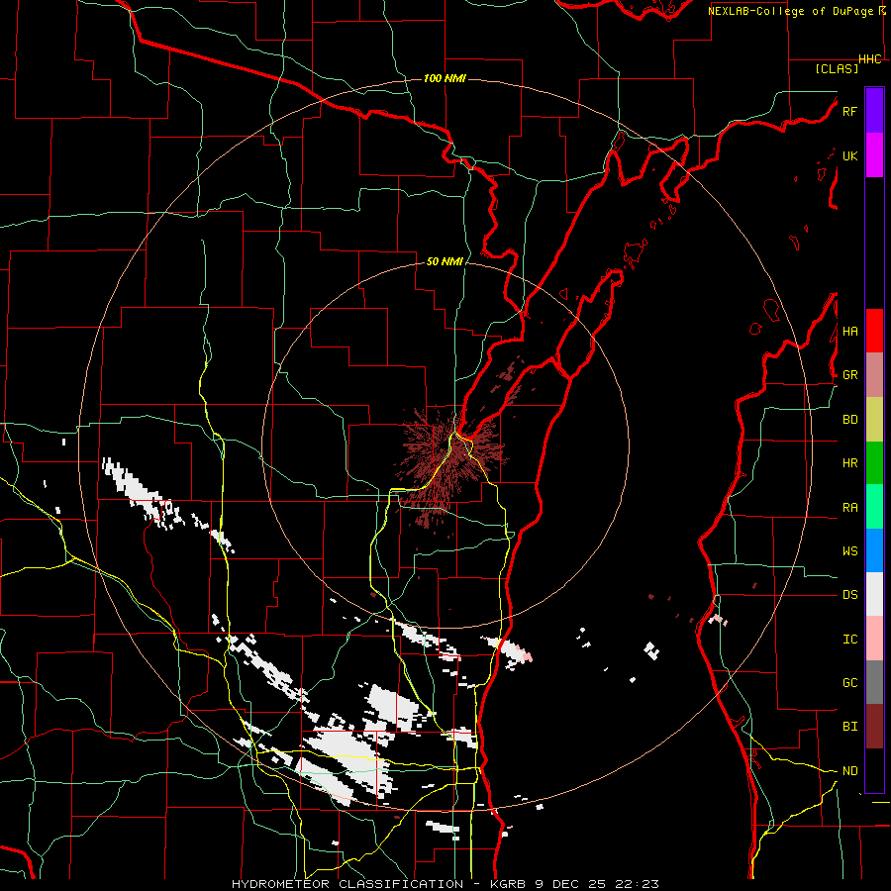
Task: Click the 'GC' legend label
Action: tap(849, 683)
